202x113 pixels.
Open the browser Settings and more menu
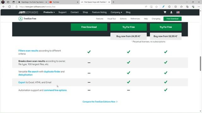coord(199,7)
